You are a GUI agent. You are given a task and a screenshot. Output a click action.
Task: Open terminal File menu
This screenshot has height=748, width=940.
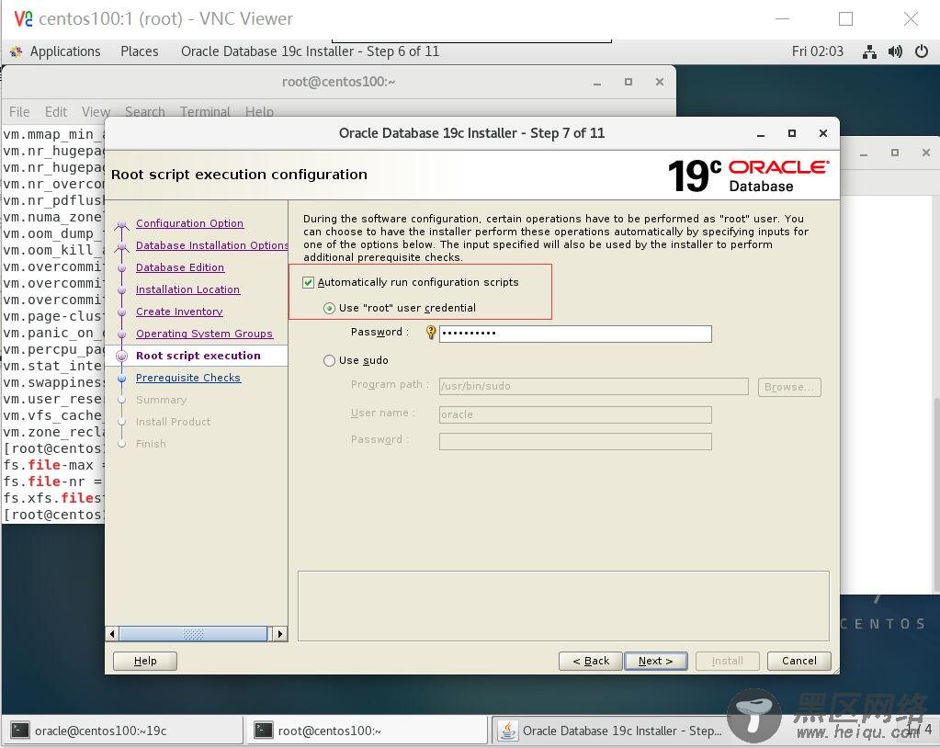[19, 112]
